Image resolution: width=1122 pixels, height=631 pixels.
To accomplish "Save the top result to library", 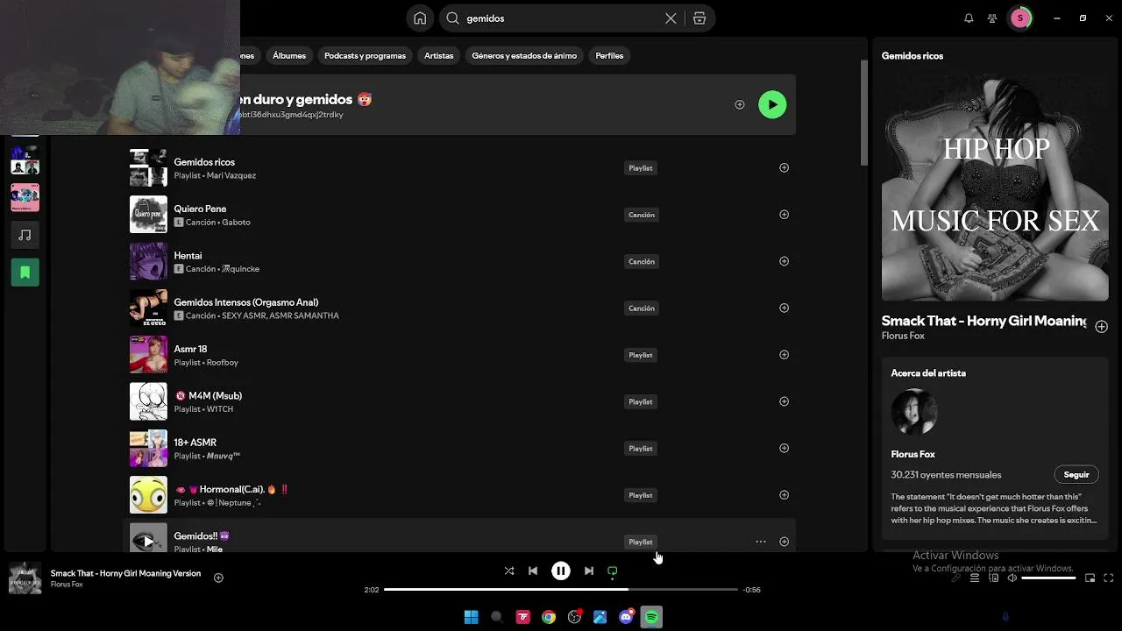I will pos(740,104).
